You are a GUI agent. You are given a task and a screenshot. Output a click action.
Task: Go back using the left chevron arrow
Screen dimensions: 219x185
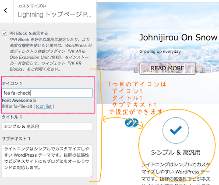click(x=6, y=10)
